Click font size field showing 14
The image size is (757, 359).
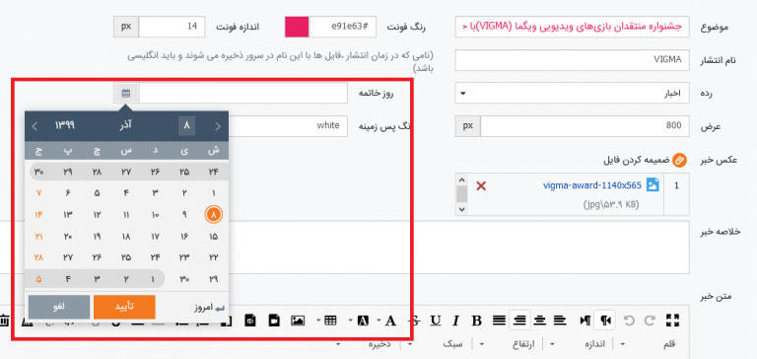172,27
